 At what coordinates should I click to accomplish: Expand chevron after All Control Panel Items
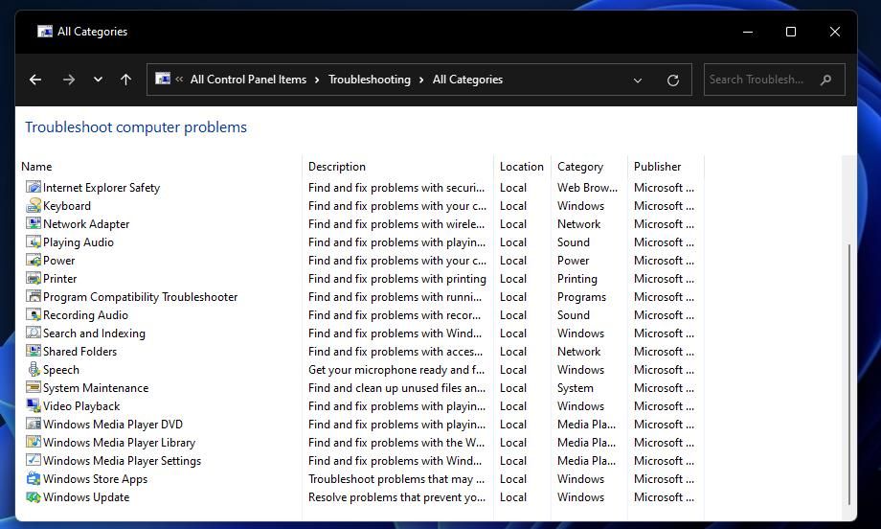coord(317,80)
